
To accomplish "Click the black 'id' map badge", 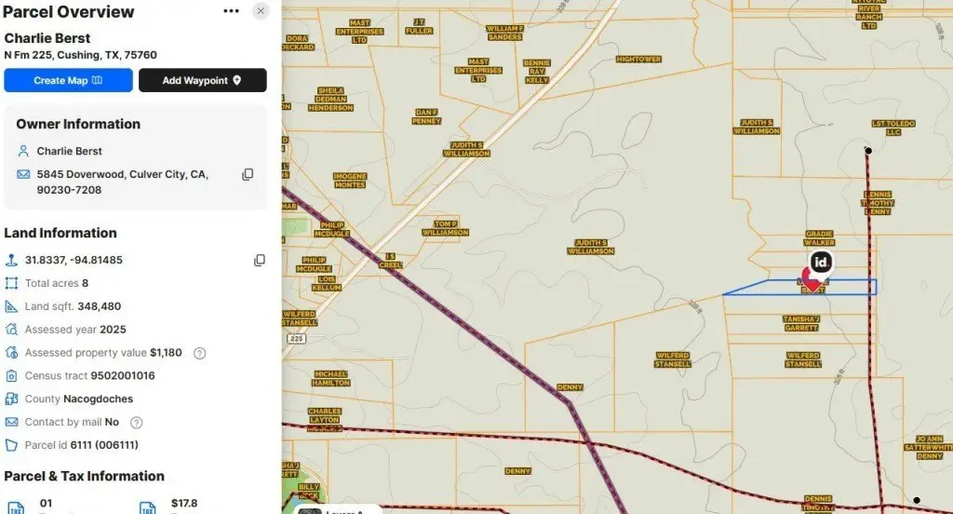I will [820, 263].
